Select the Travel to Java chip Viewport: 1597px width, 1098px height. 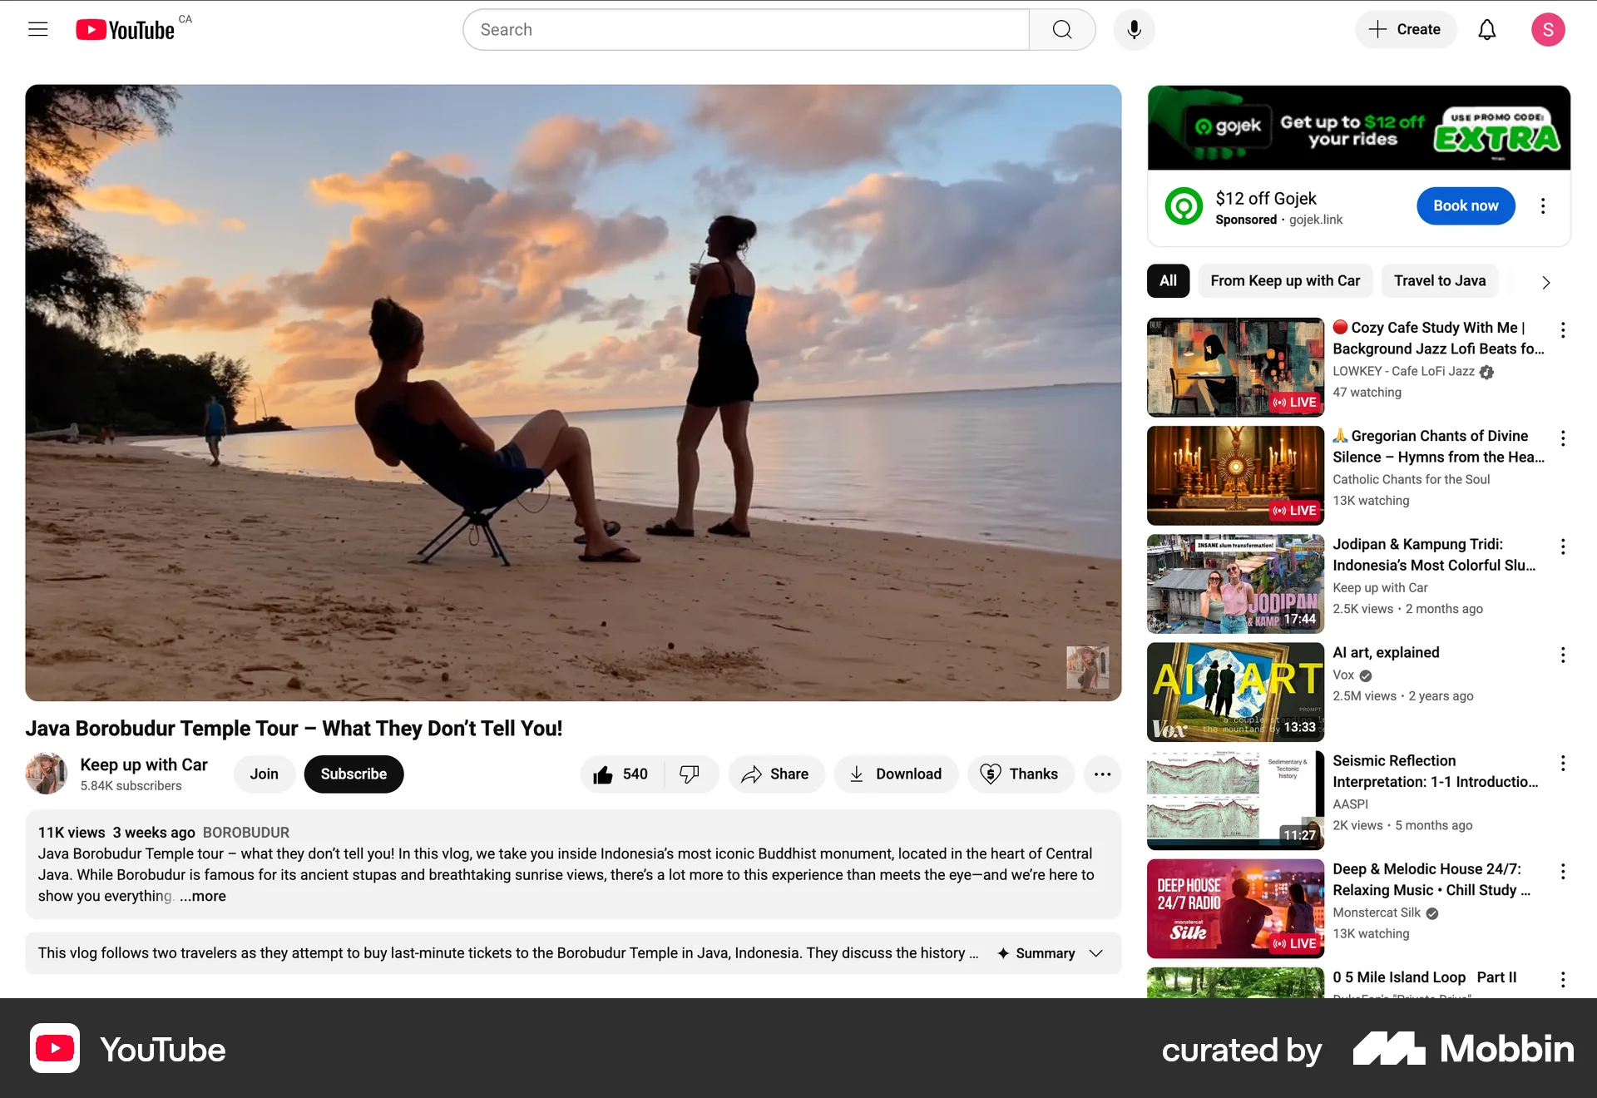1440,280
